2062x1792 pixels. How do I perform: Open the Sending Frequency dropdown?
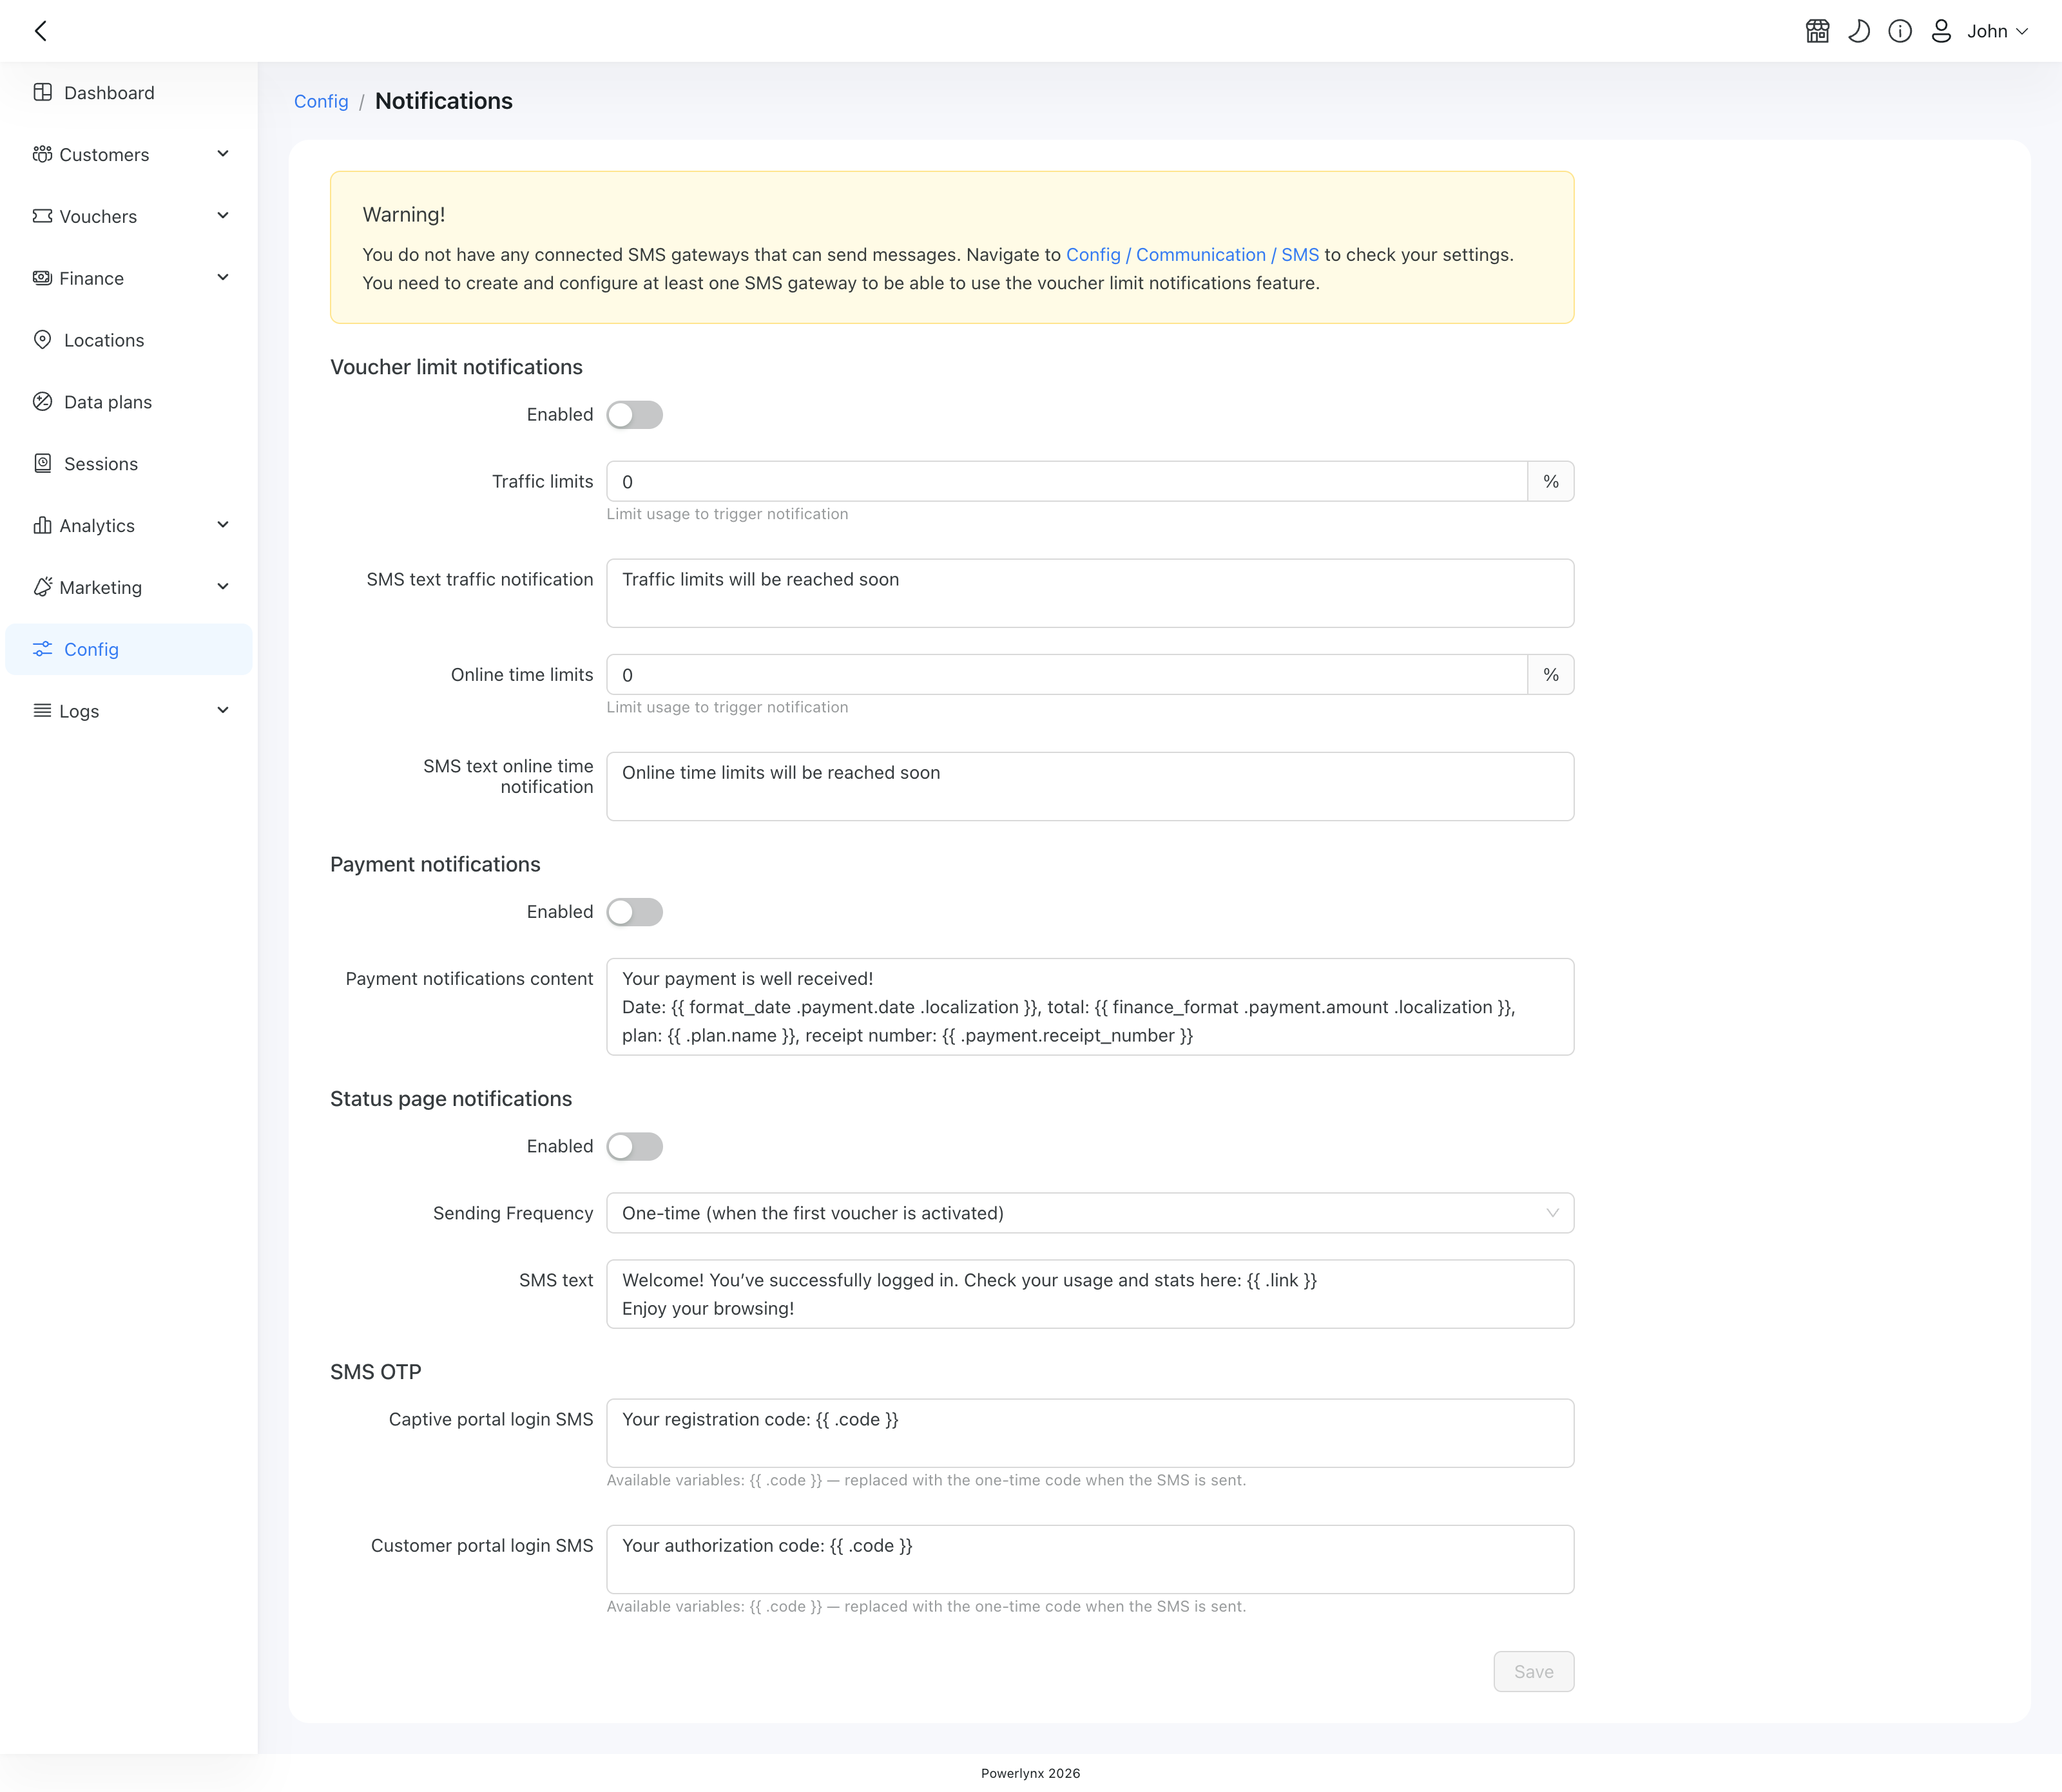coord(1090,1213)
